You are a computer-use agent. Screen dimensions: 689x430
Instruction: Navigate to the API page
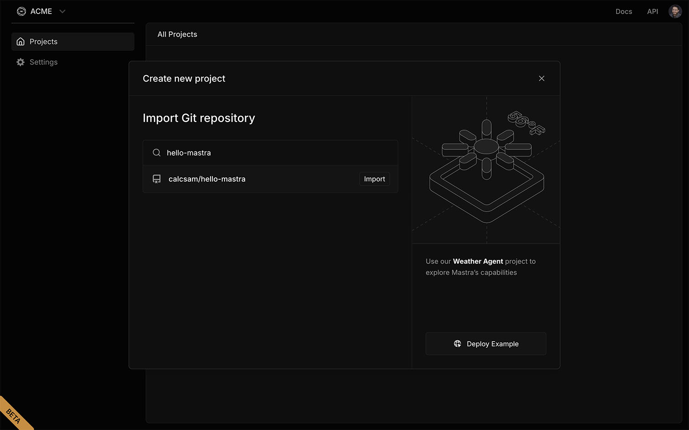(652, 11)
